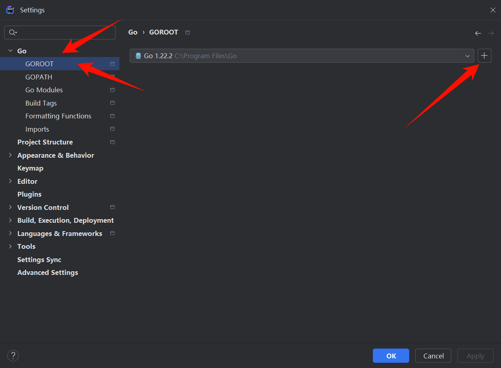The image size is (501, 368).
Task: Click the Go gopher icon in SDK selector
Action: [x=138, y=56]
